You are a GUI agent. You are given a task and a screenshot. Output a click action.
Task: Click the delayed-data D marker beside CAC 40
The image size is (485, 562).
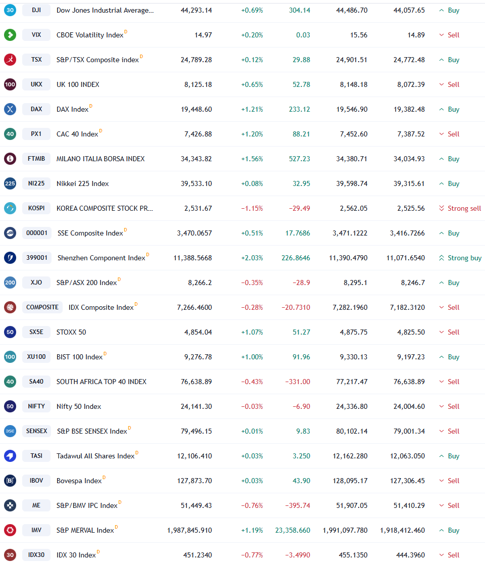(101, 131)
